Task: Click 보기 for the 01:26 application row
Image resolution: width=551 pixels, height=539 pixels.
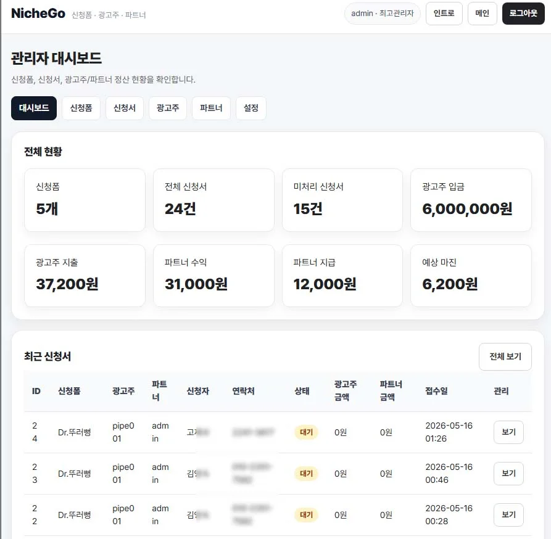Action: click(x=508, y=432)
